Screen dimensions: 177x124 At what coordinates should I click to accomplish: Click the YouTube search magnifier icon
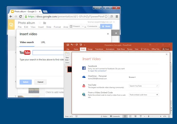point(157,86)
